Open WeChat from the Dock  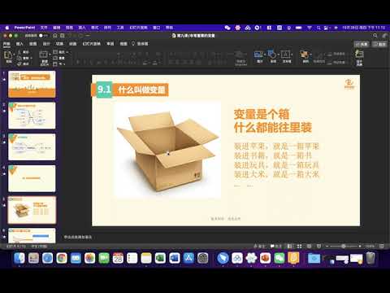[x=279, y=258]
